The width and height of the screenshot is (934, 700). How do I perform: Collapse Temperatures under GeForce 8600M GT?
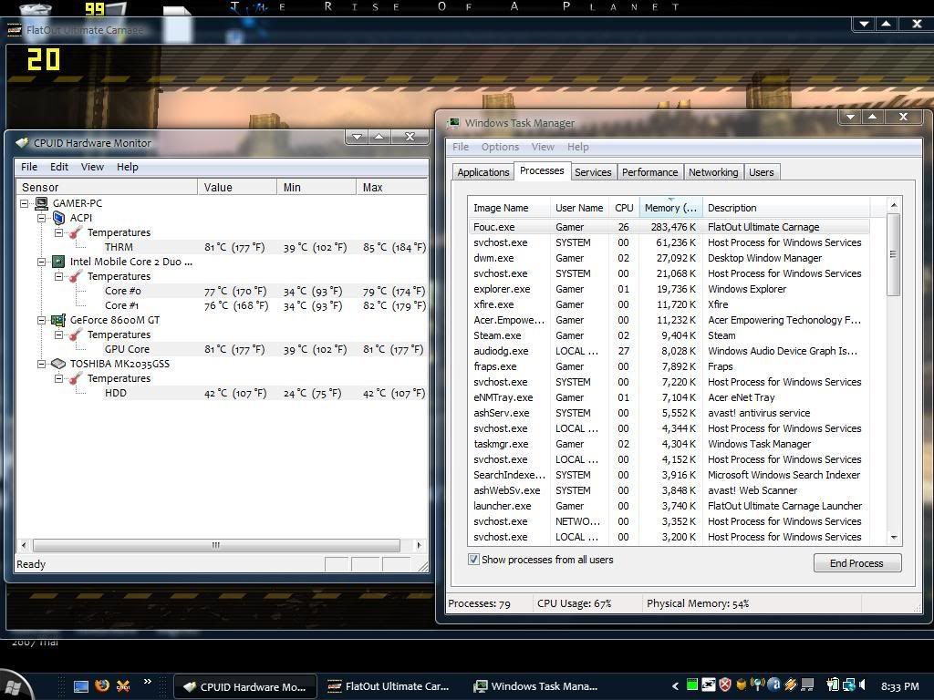[59, 335]
